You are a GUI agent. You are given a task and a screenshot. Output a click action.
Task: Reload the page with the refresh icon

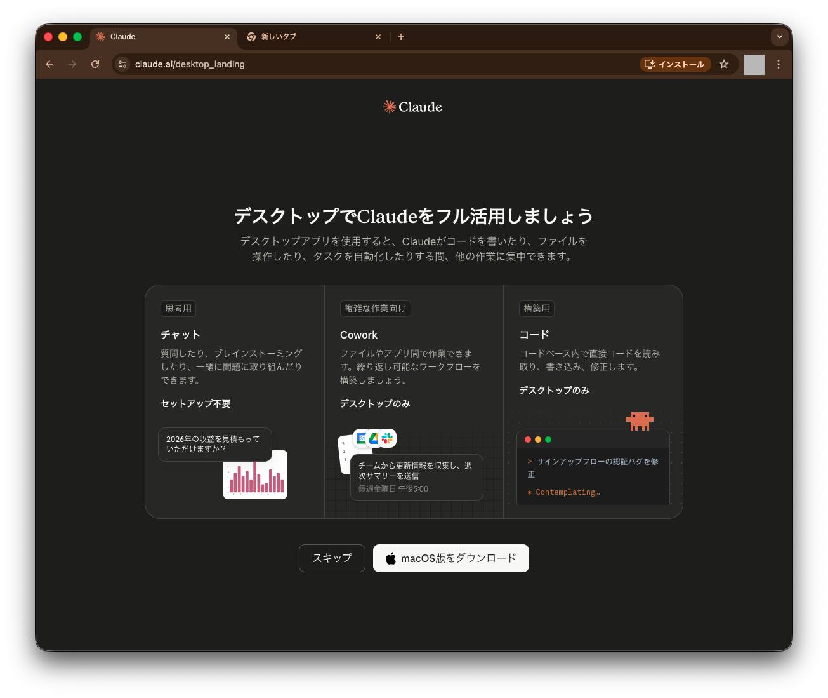tap(95, 64)
